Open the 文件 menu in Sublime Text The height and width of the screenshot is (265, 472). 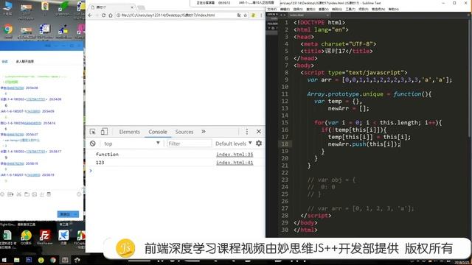point(271,10)
